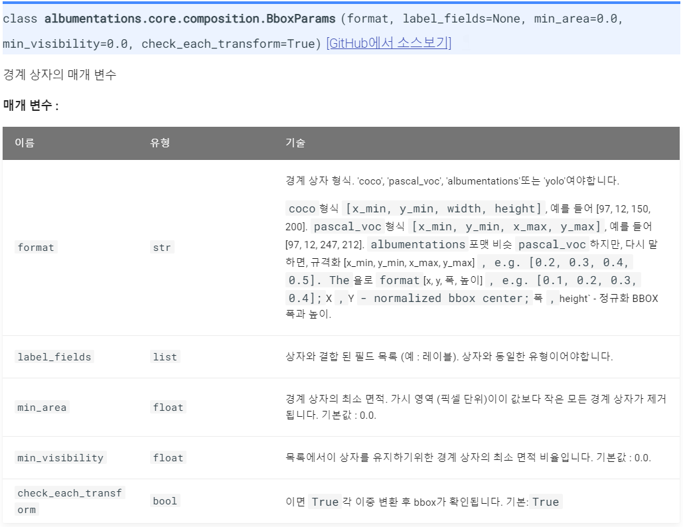Click the 매개 변수 heading

31,106
